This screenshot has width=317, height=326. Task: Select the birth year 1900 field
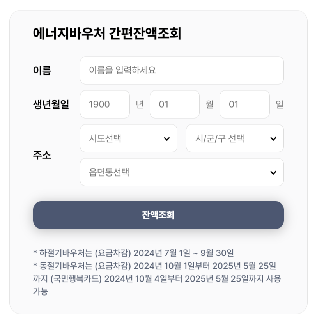(x=104, y=104)
